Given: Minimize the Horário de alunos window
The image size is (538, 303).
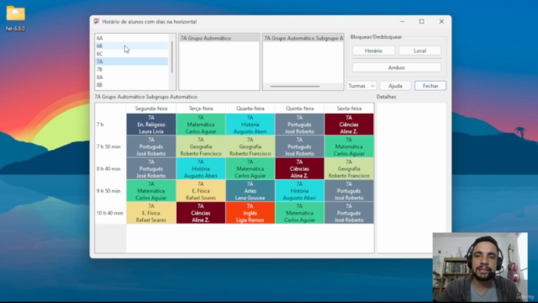Looking at the screenshot, I should coord(402,21).
